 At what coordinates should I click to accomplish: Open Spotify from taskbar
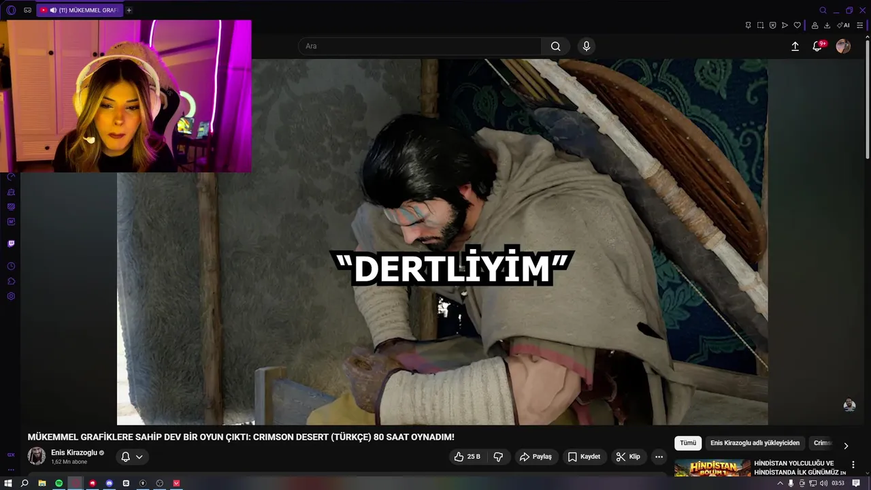59,483
